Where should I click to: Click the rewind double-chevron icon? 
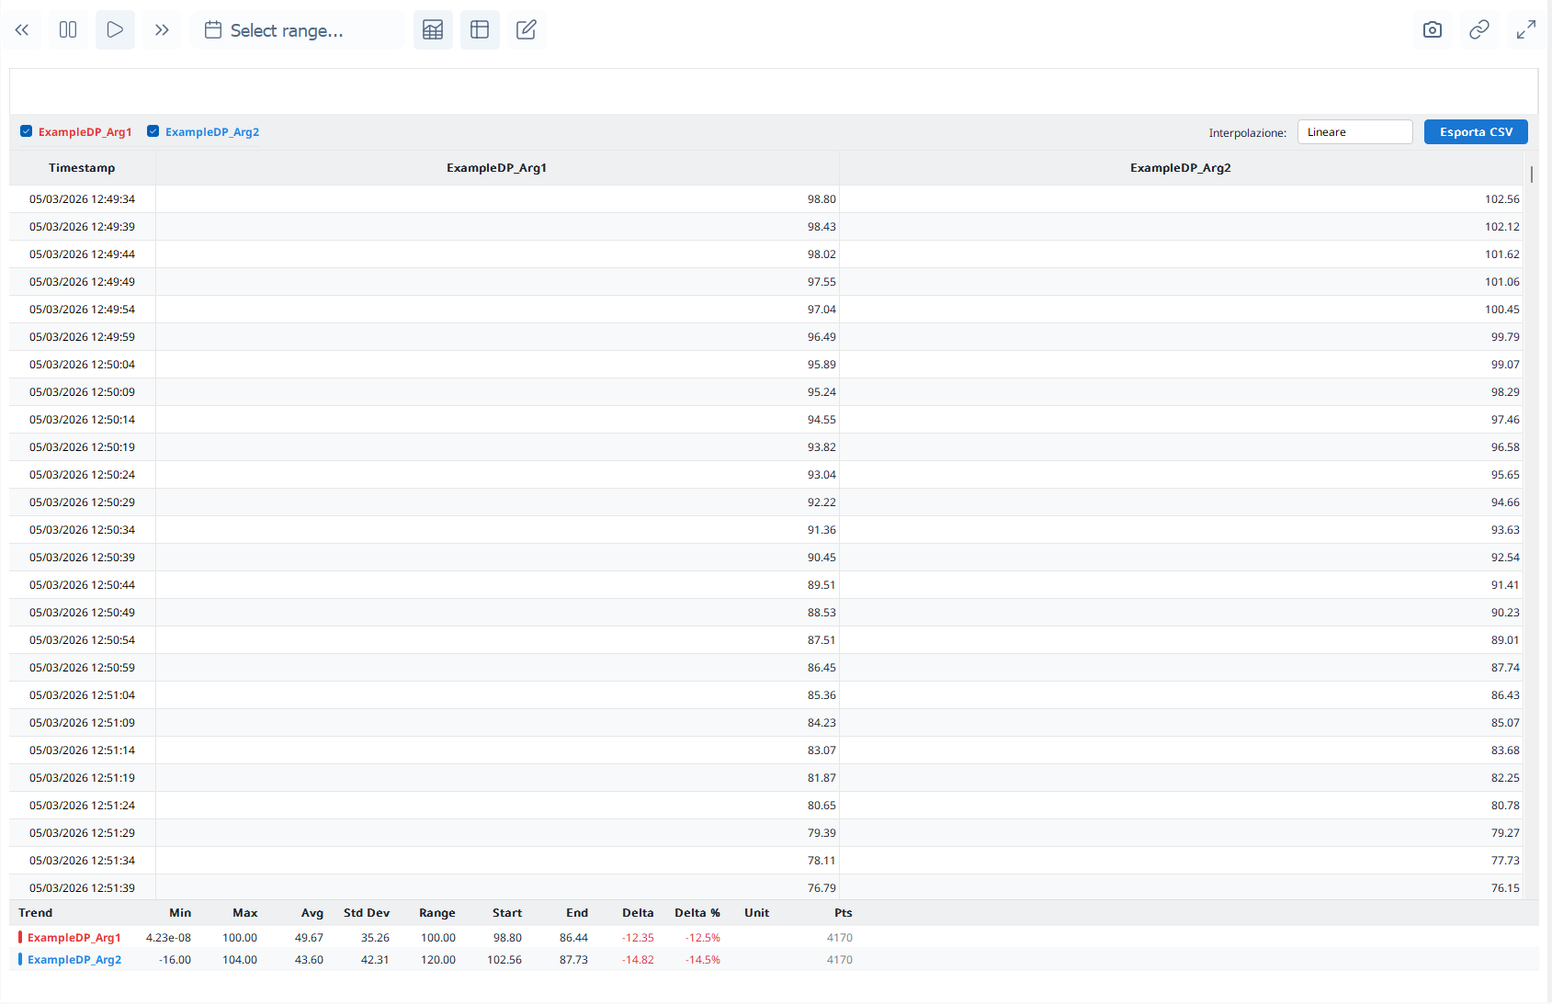pyautogui.click(x=22, y=30)
